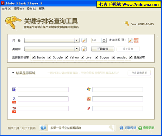Click the youdao y icon in results
This screenshot has height=136, width=162.
click(89, 108)
